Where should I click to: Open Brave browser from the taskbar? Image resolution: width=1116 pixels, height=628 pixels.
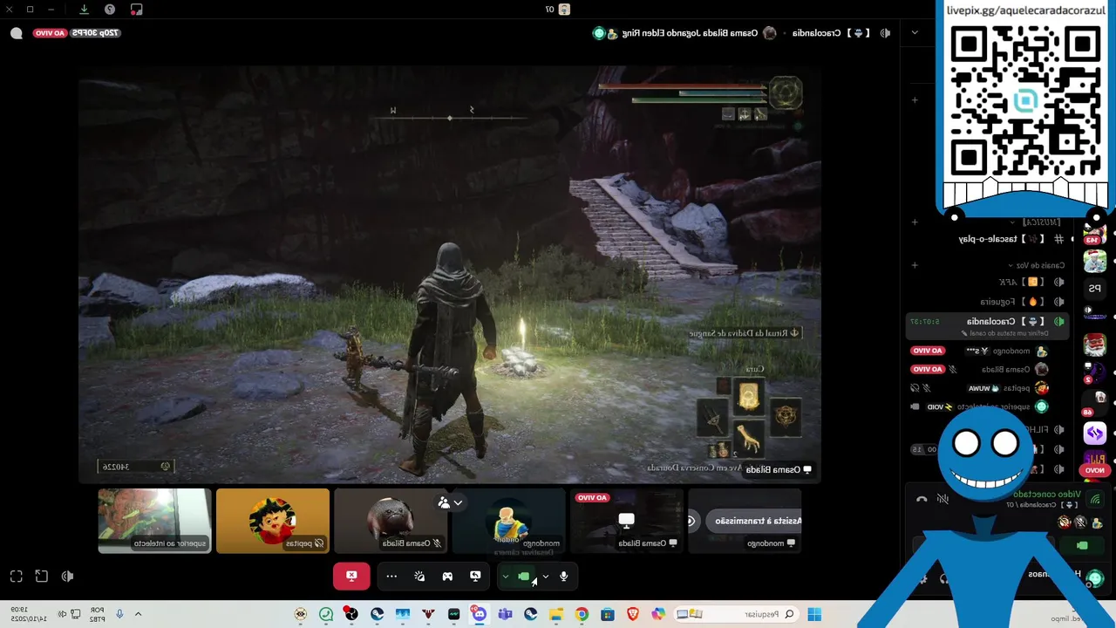(x=633, y=614)
